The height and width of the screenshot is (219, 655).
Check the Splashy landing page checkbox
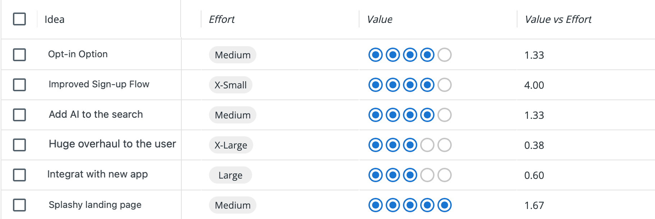tap(19, 205)
